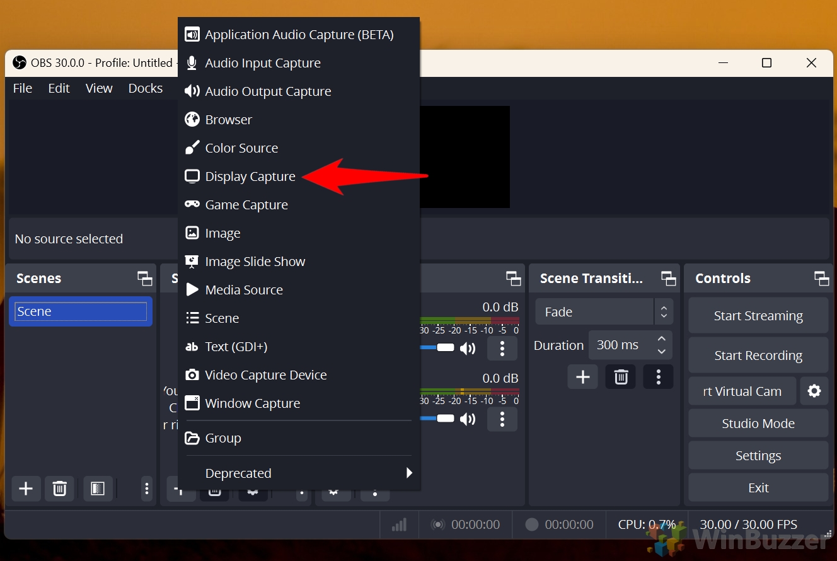Image resolution: width=837 pixels, height=561 pixels.
Task: Decrease transition duration with down arrow
Action: coord(661,352)
